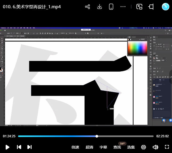Screen dimensions: 172x153
Task: Click the window pin icon
Action: click(151, 7)
